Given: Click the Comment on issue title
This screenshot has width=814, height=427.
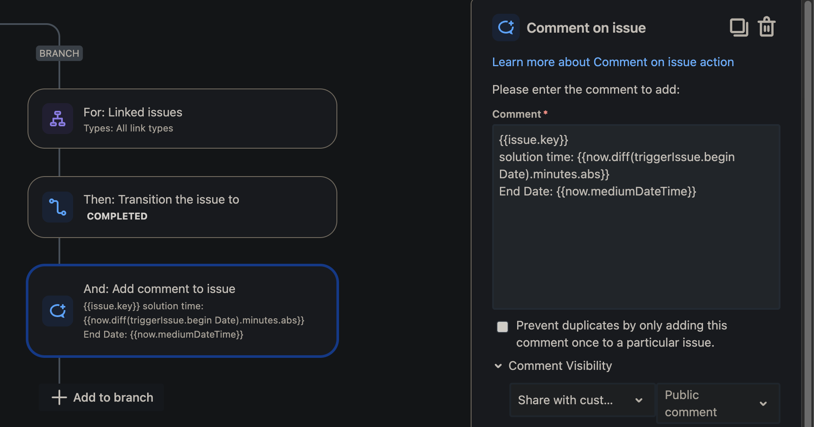Looking at the screenshot, I should (x=586, y=28).
